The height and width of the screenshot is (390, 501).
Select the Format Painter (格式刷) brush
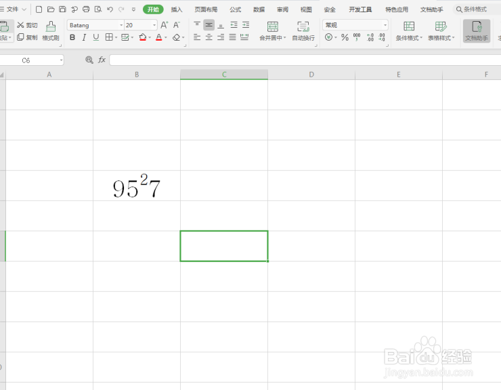click(51, 31)
